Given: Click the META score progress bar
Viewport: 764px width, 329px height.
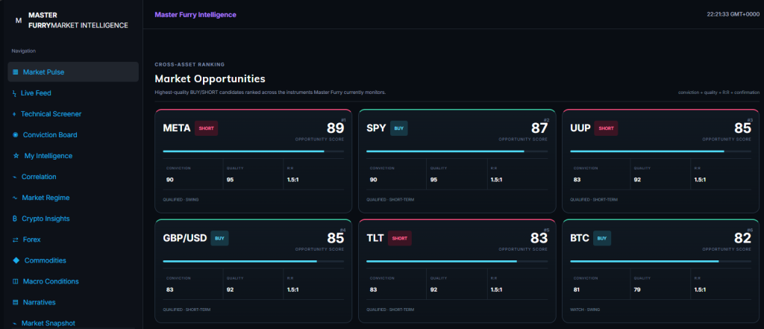Looking at the screenshot, I should [254, 151].
